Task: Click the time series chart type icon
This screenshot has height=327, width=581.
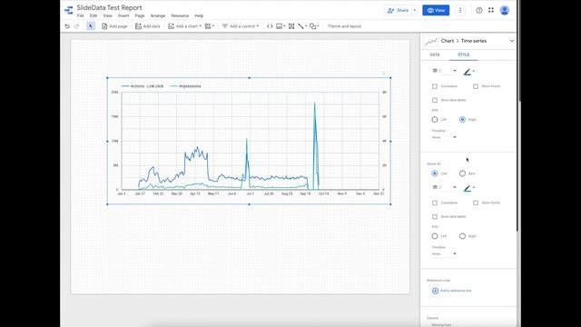Action: coord(431,41)
